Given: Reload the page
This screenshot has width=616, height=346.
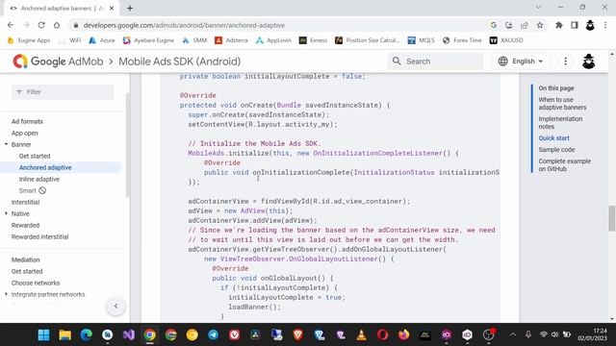Looking at the screenshot, I should point(41,25).
